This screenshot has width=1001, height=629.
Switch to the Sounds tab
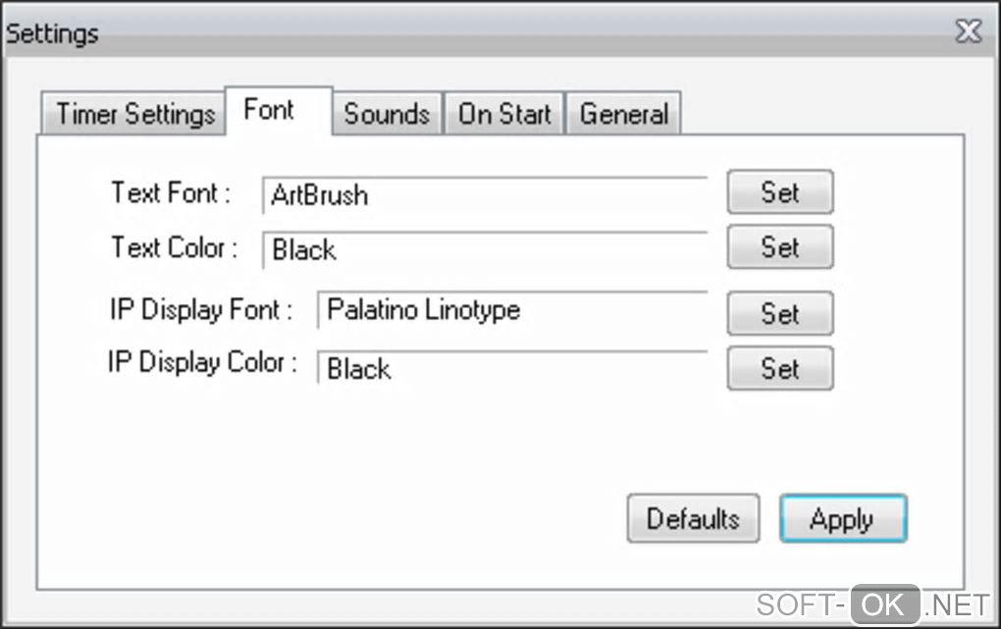[x=387, y=114]
